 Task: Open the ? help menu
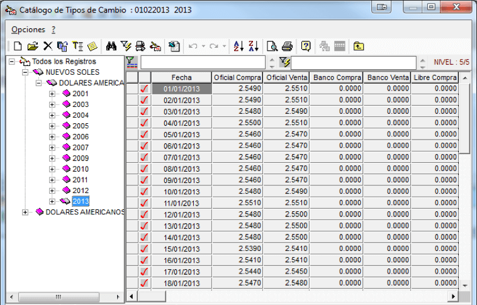(x=53, y=30)
